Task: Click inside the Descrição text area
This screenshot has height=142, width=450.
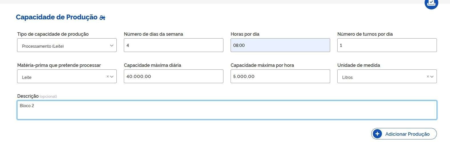Action: (x=227, y=110)
